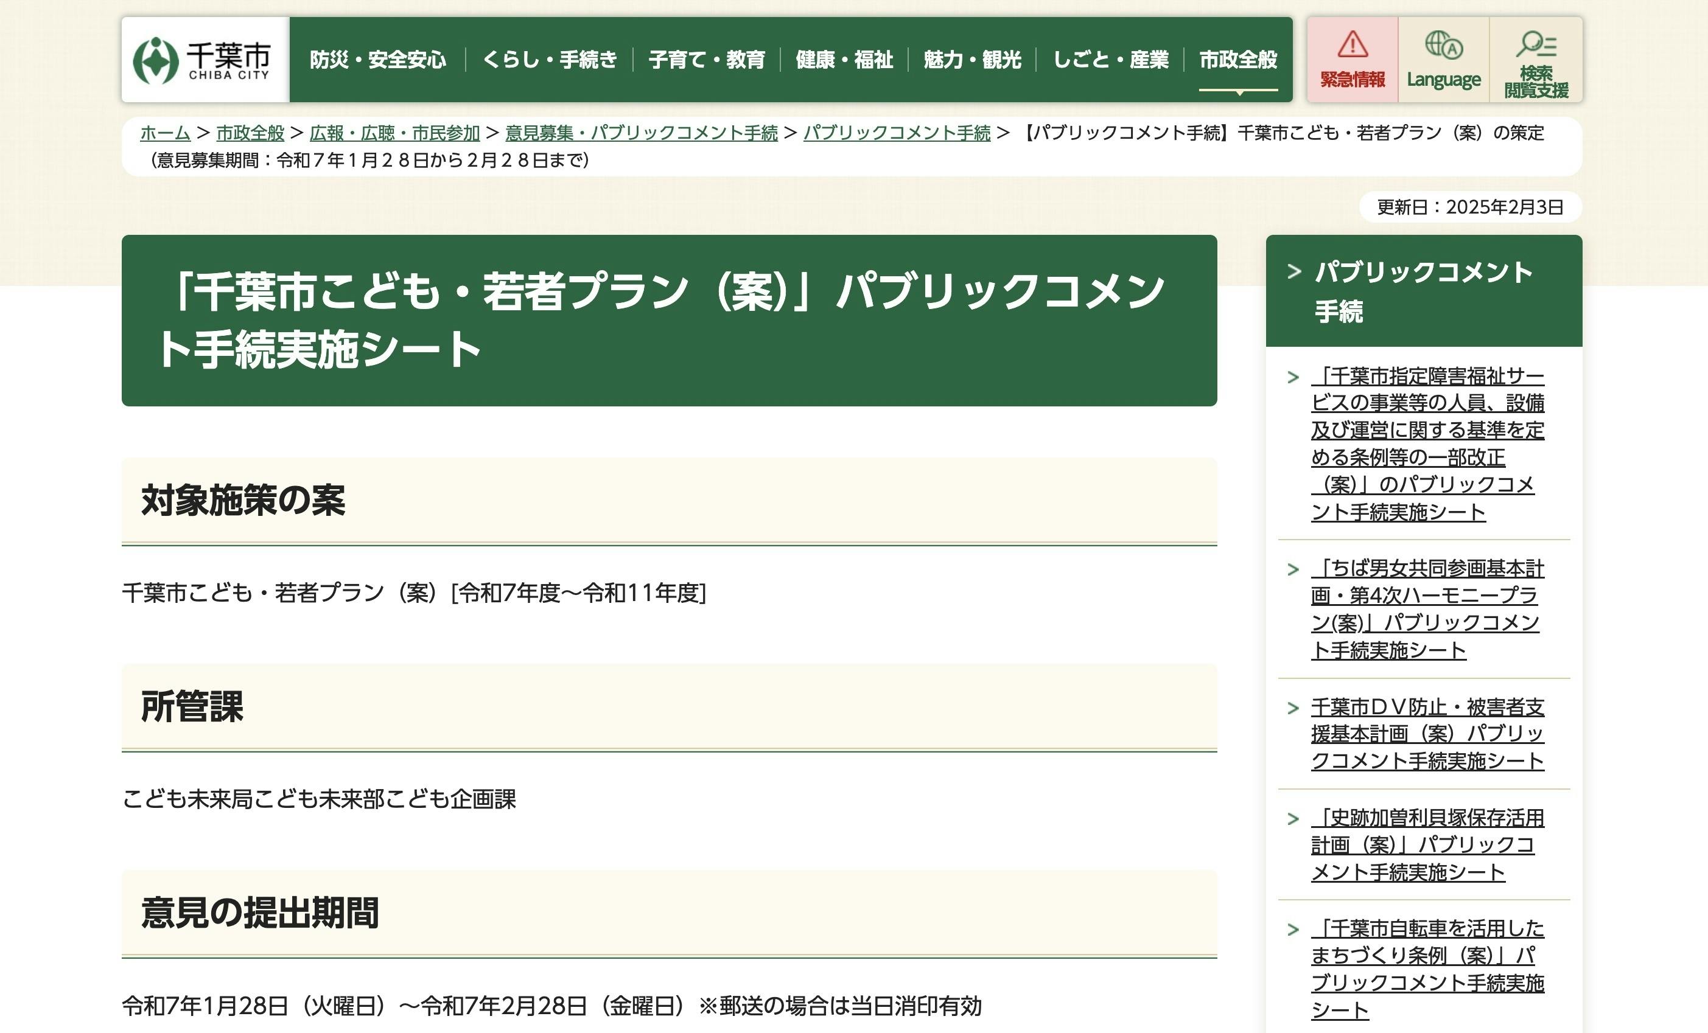Go to ホーム breadcrumb link
1708x1033 pixels.
coord(165,133)
